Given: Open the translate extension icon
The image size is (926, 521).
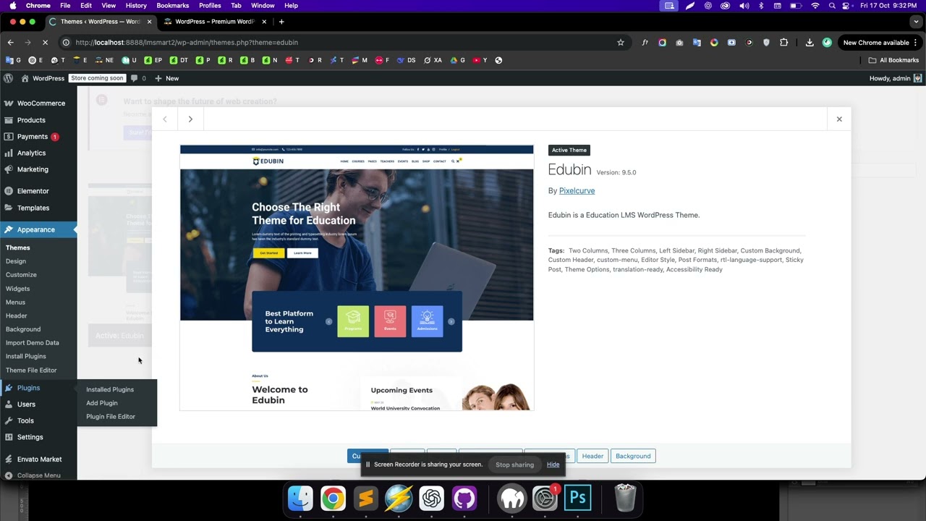Looking at the screenshot, I should [697, 43].
